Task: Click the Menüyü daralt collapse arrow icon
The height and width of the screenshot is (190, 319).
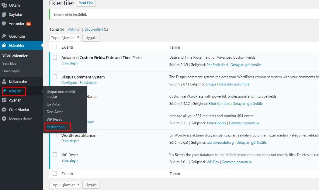Action: point(4,119)
